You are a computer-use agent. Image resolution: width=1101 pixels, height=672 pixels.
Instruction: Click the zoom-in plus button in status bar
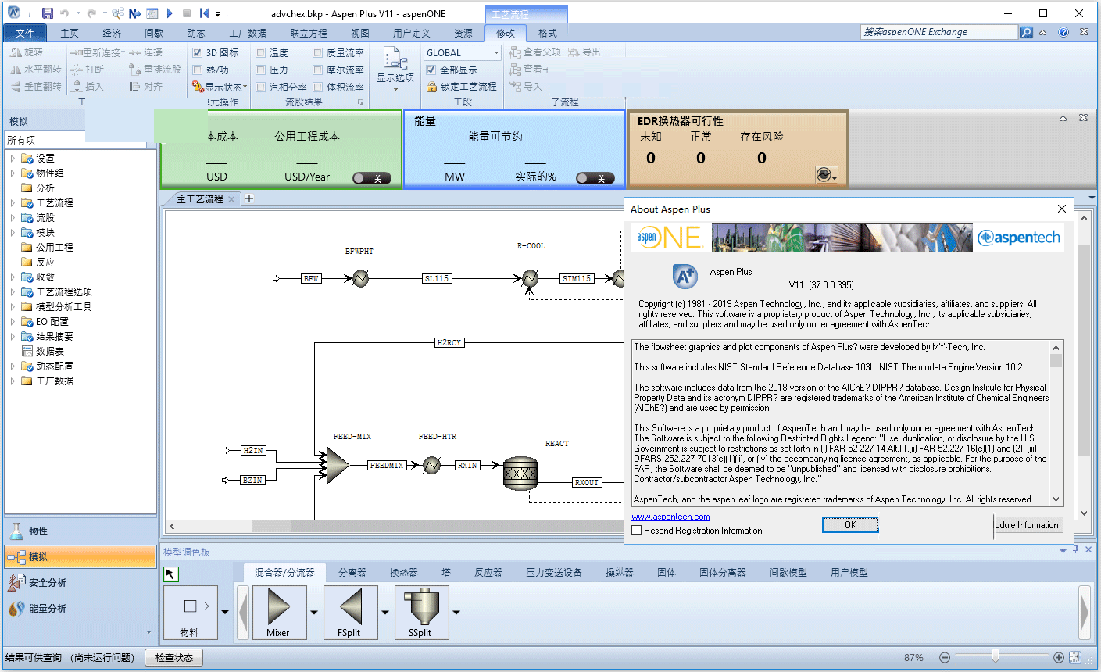point(1058,658)
